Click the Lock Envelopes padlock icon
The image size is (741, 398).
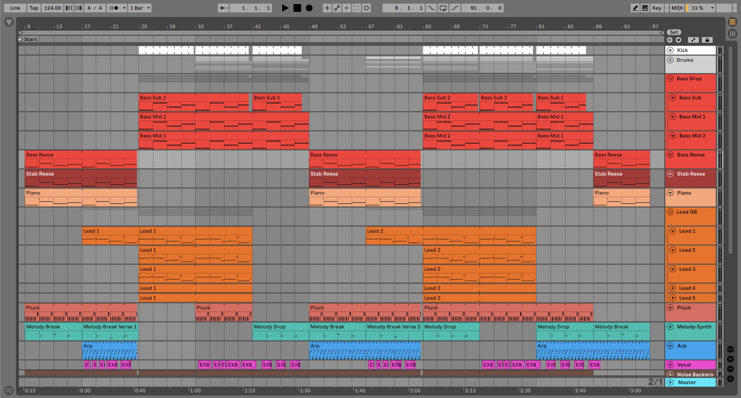pos(707,40)
